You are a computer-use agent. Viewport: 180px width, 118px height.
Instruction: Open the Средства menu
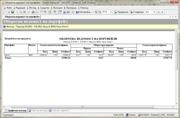[x=43, y=8]
